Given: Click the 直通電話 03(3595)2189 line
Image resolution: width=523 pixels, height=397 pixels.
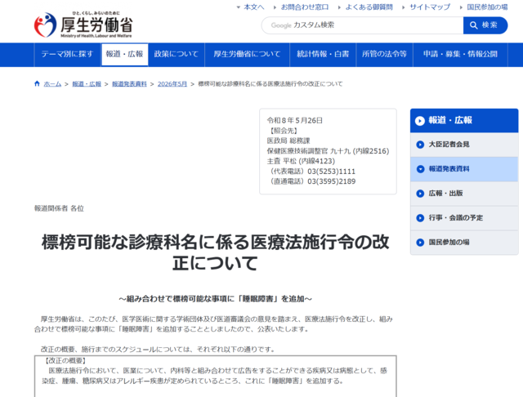Looking at the screenshot, I should coord(311,181).
